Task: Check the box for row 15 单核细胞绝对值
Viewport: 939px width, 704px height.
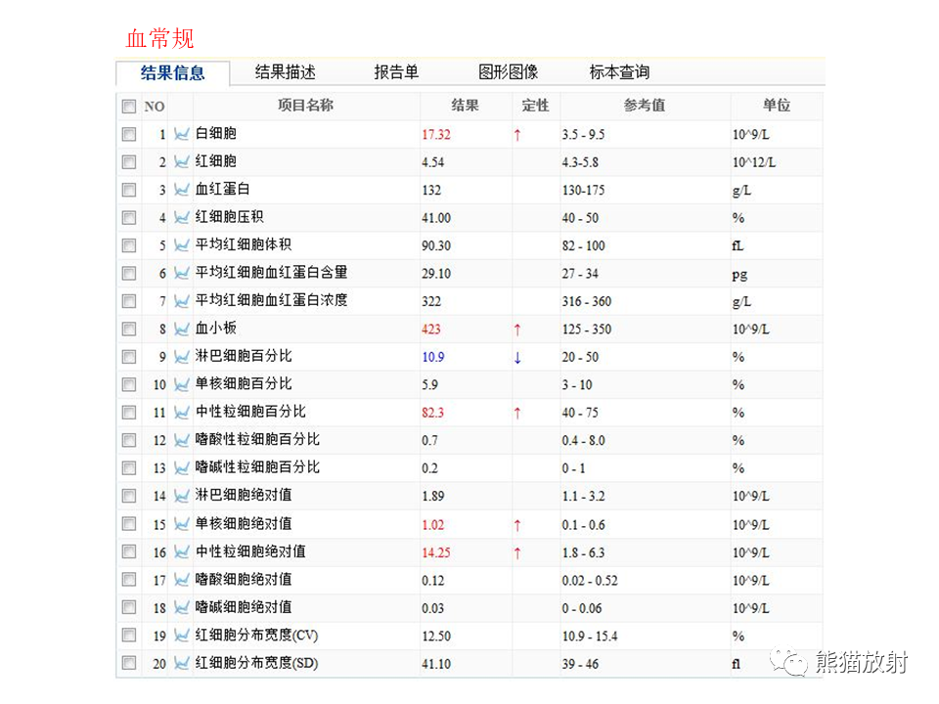Action: click(x=129, y=524)
